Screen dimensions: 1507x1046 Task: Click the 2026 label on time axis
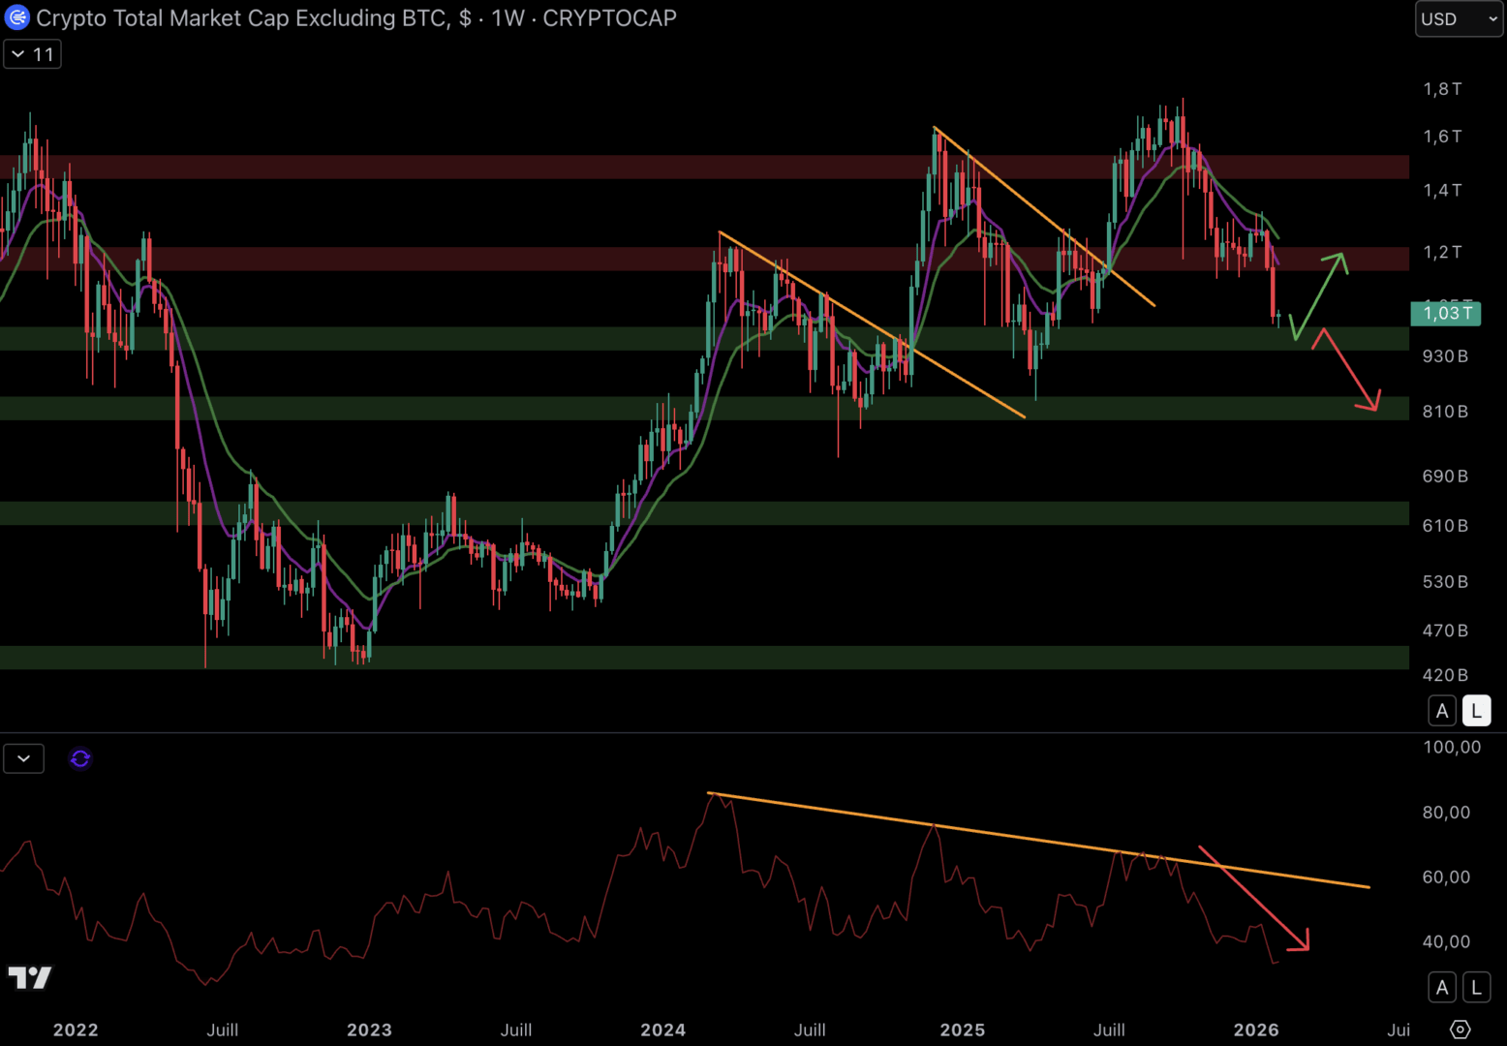point(1255,1030)
